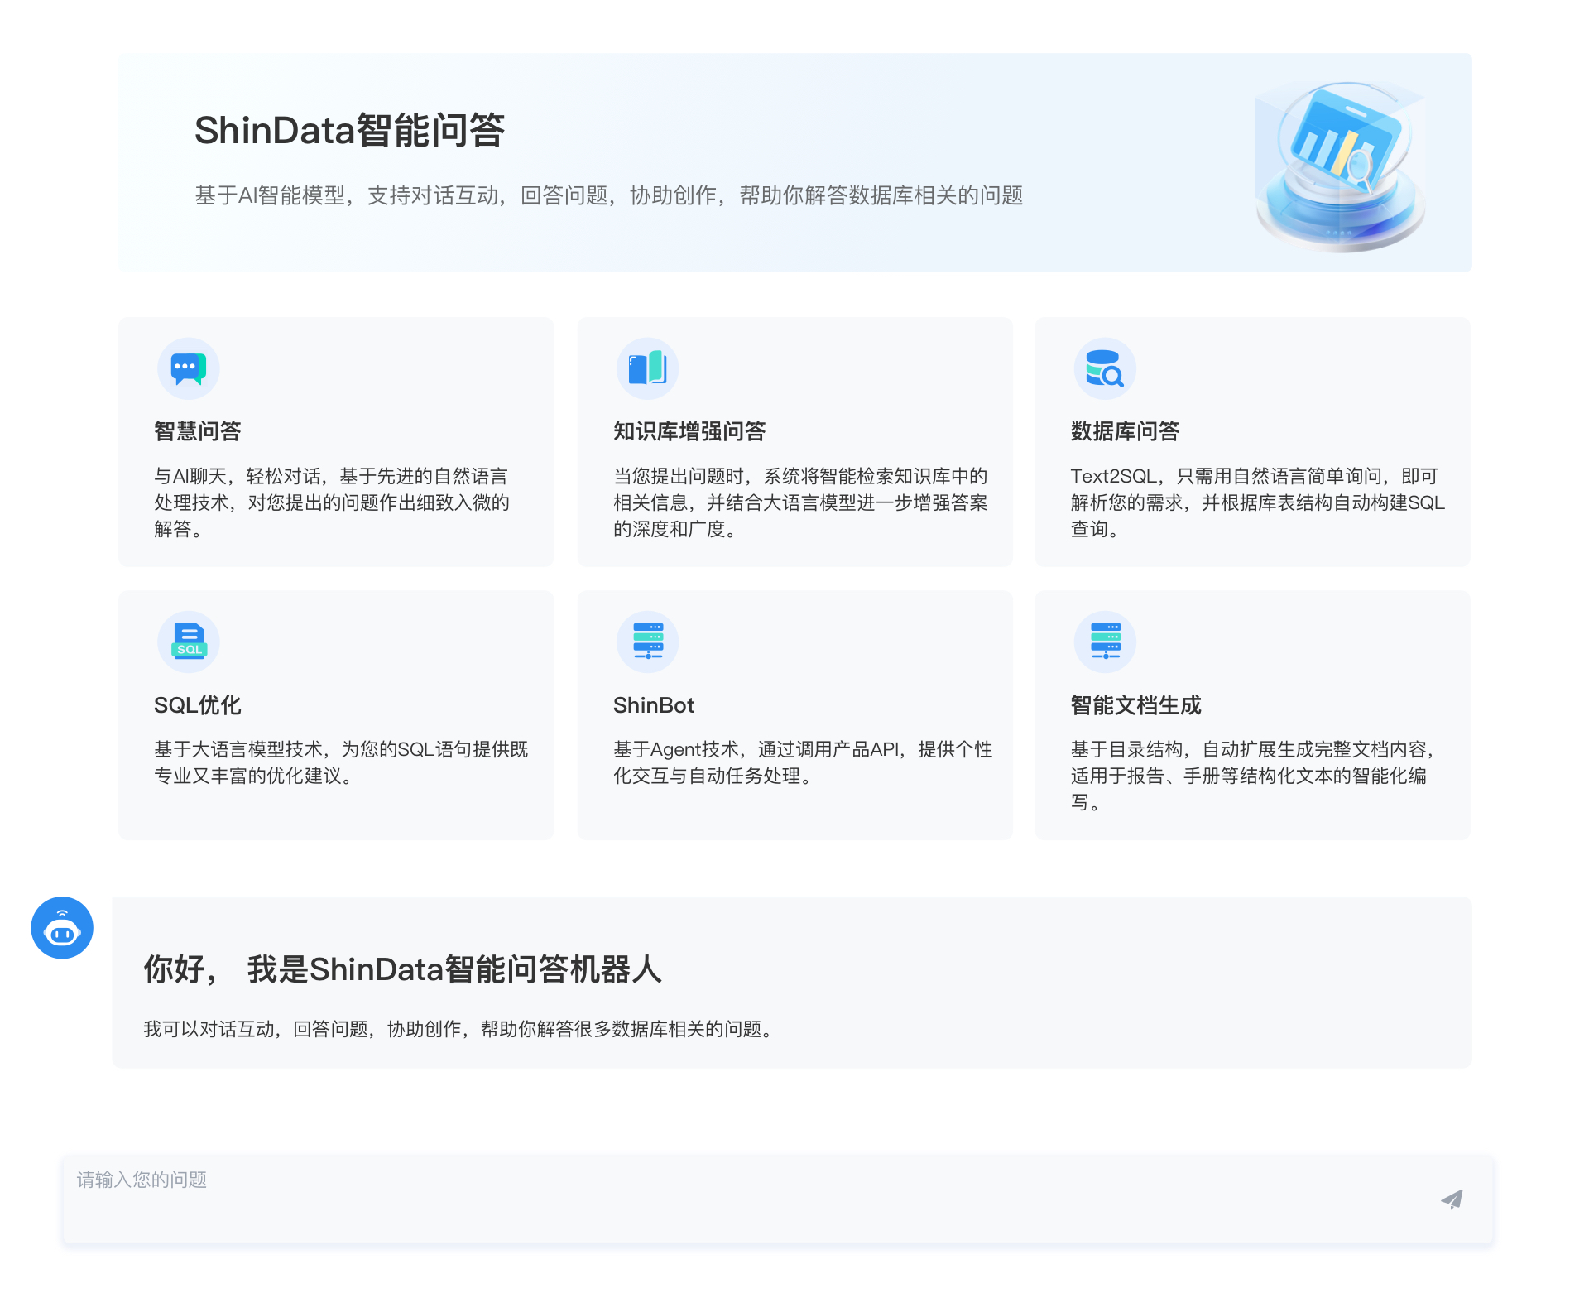
Task: Open the SQL优化 card title
Action: pyautogui.click(x=198, y=705)
